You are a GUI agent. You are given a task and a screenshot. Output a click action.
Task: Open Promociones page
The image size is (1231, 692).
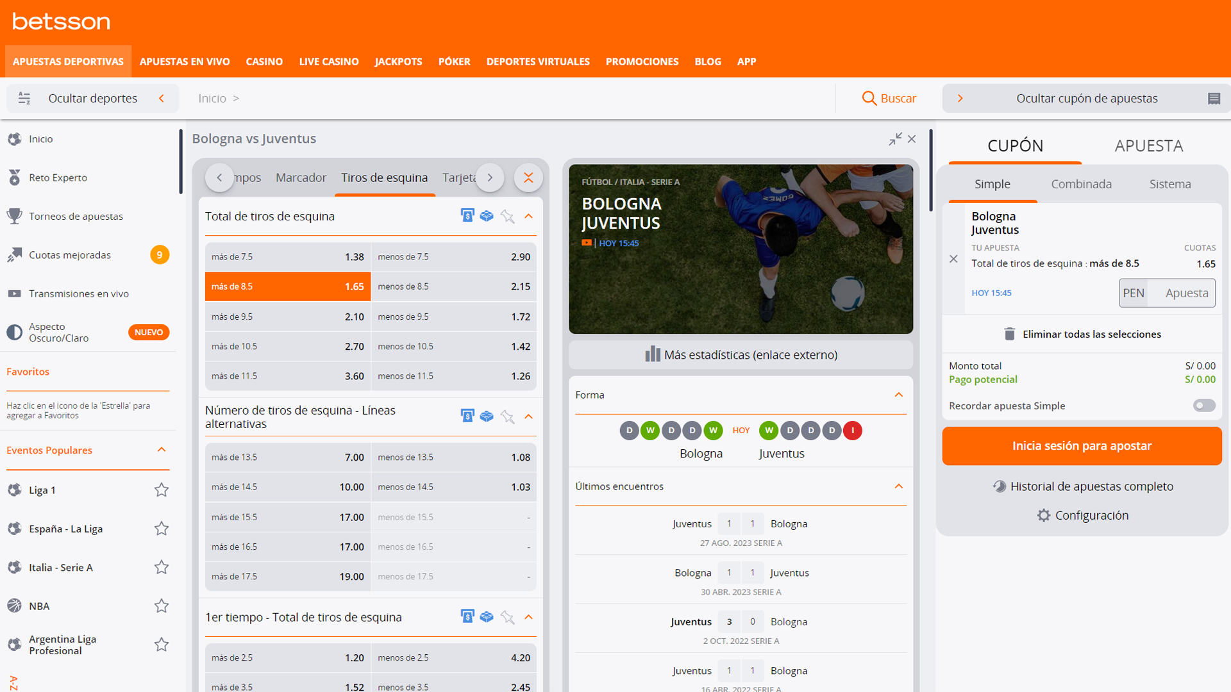pyautogui.click(x=642, y=62)
